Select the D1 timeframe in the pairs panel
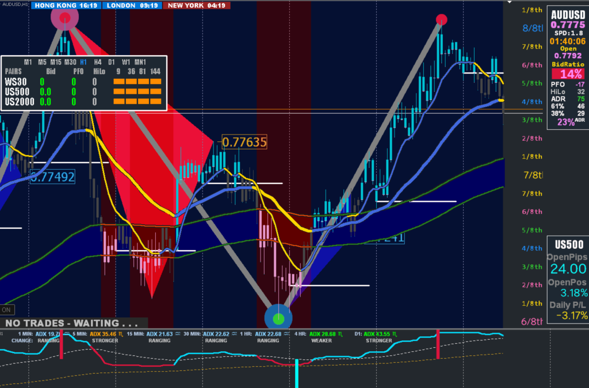Viewport: 589px width, 388px height. pos(112,62)
